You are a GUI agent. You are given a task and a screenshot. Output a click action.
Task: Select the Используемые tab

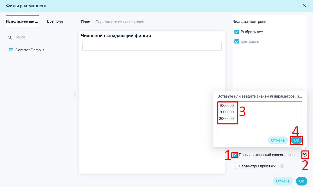(x=22, y=21)
